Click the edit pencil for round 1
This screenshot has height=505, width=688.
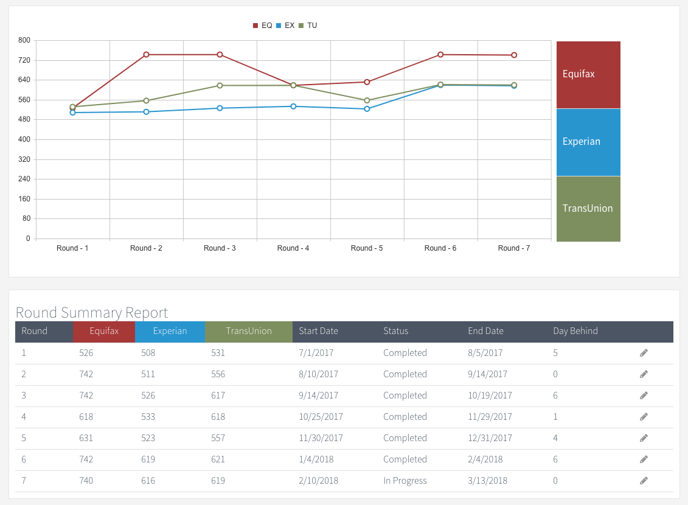[x=644, y=353]
